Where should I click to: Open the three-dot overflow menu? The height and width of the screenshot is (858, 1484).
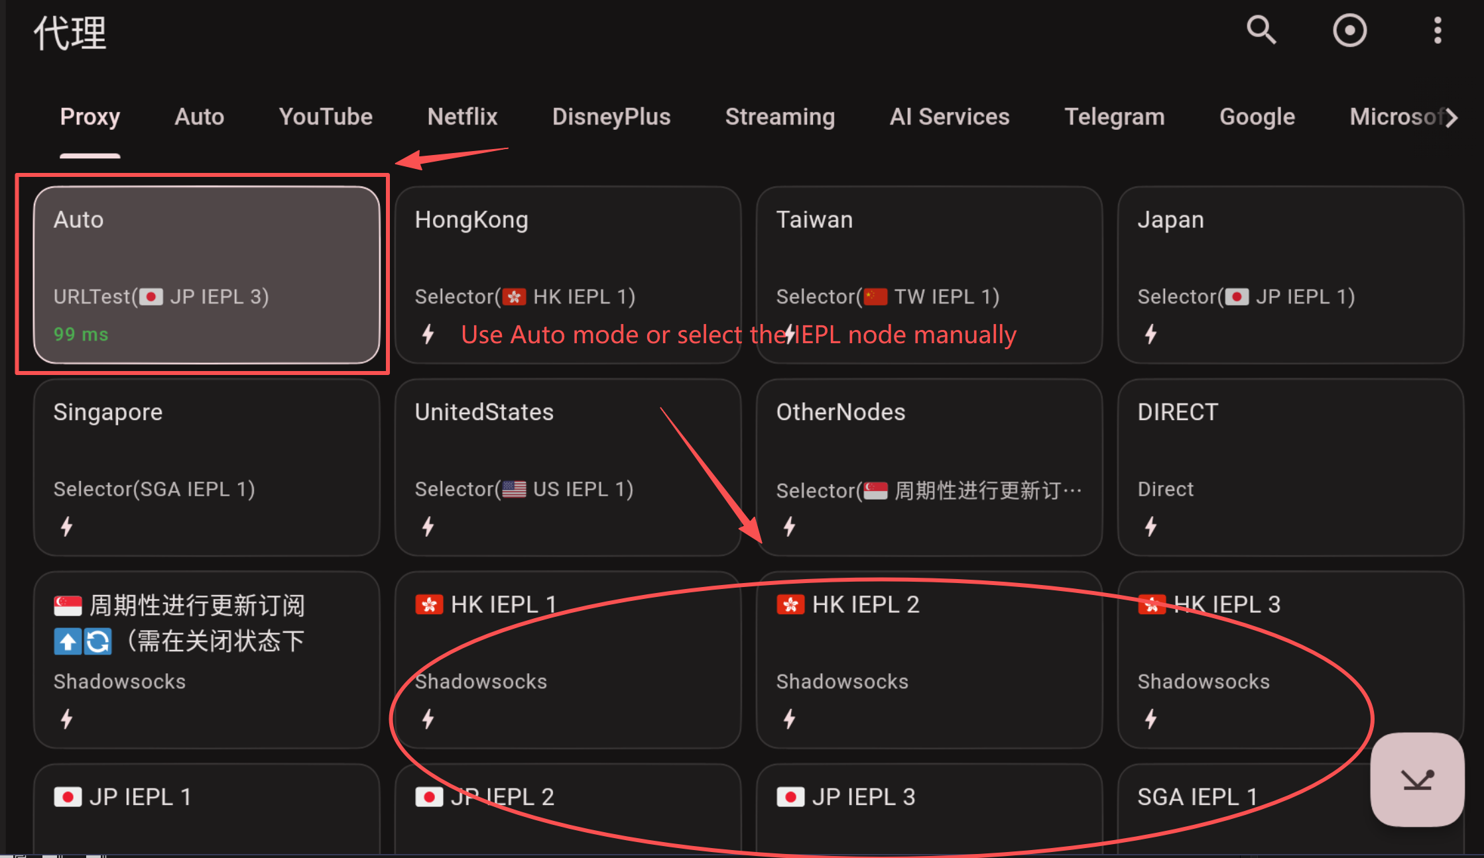click(1437, 30)
